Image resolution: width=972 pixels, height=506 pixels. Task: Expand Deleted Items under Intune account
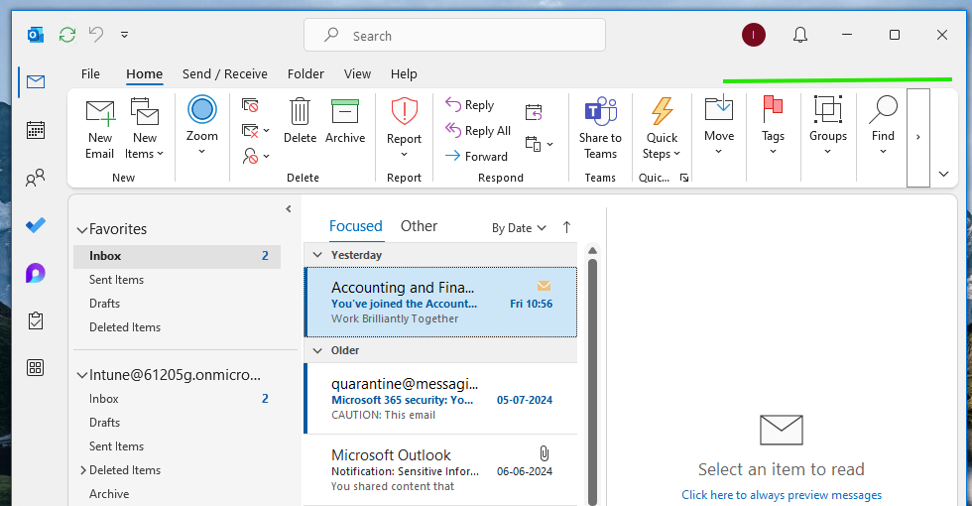(x=82, y=470)
